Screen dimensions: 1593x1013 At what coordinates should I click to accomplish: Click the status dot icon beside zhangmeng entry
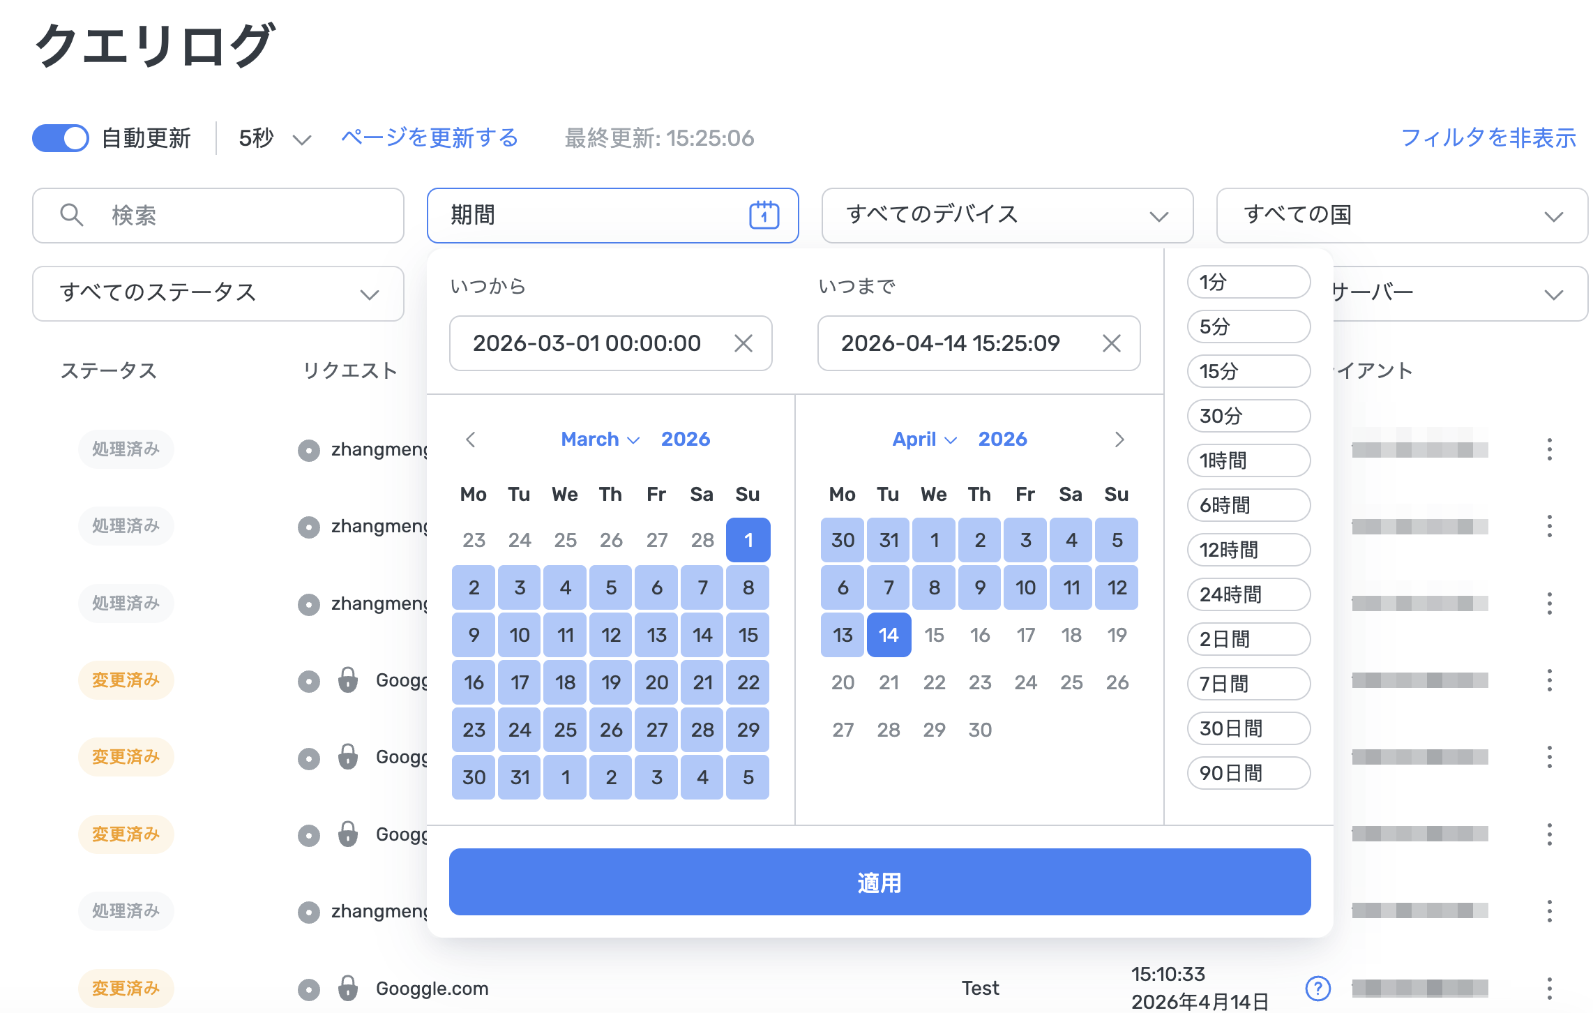(x=309, y=450)
